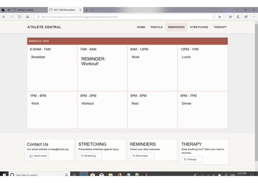Screen dimensions: 258x183
Task: Add page to favorites with star icon
Action: point(219,17)
